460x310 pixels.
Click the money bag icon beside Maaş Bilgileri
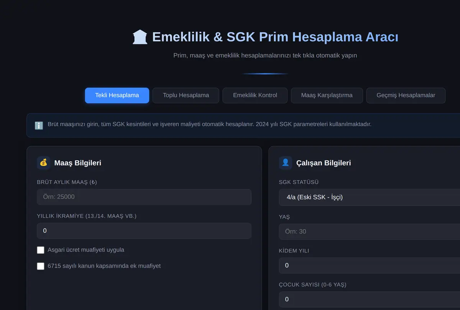(x=44, y=163)
